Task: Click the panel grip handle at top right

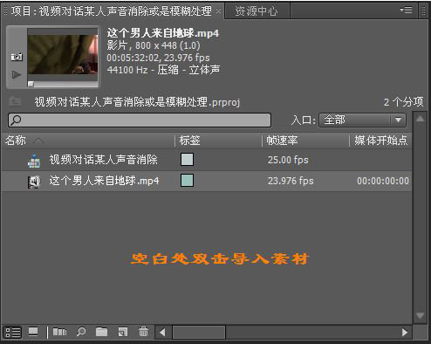Action: click(423, 11)
